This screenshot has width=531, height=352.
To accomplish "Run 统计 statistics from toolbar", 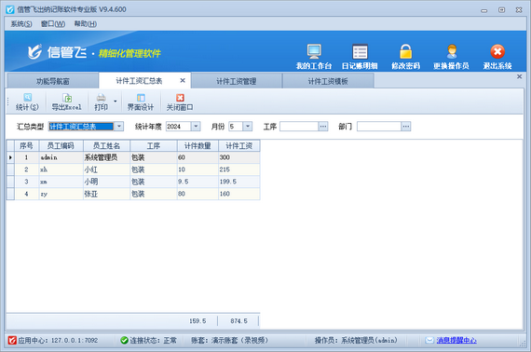I will pos(27,102).
